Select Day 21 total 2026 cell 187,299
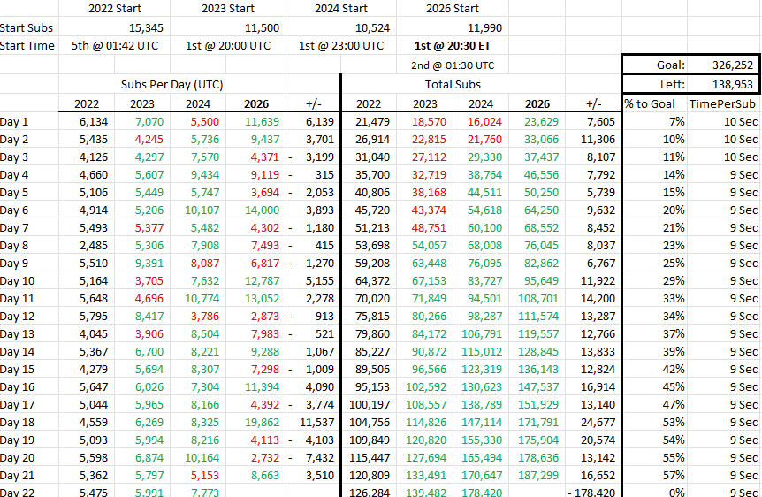 click(x=537, y=475)
